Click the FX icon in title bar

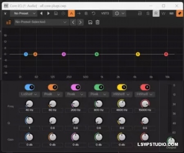pos(6,6)
